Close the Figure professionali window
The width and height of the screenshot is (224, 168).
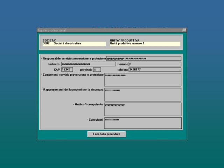tap(184, 30)
